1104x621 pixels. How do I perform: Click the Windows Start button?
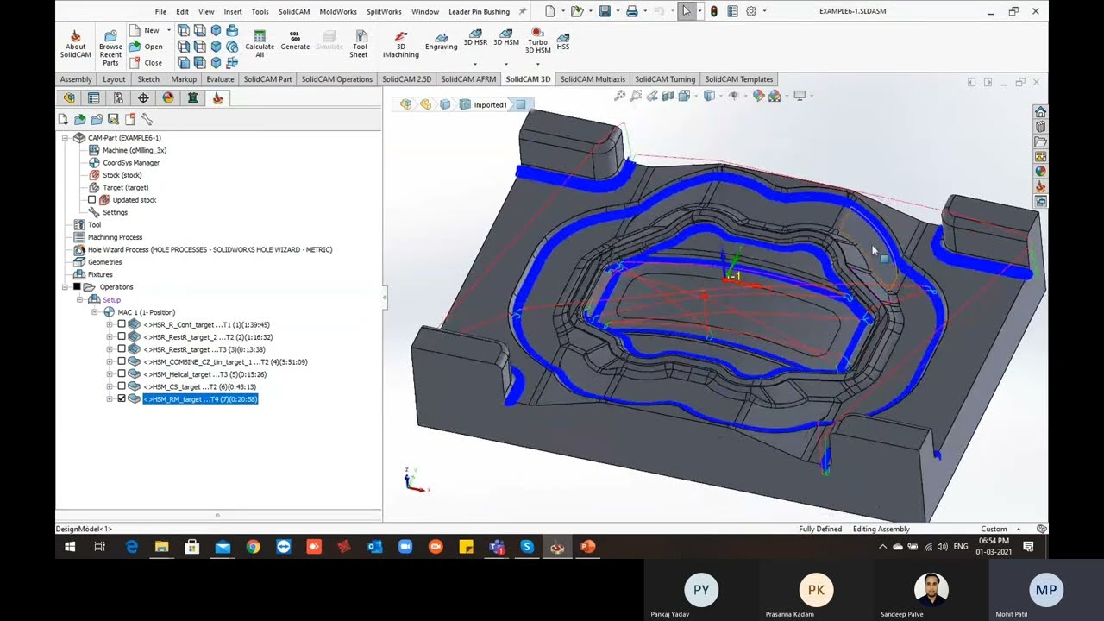(x=70, y=547)
